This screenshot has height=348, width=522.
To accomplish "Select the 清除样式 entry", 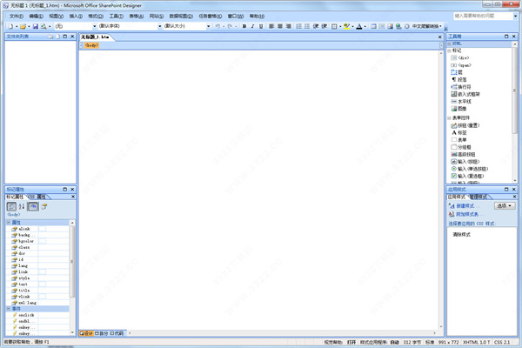I will point(461,234).
